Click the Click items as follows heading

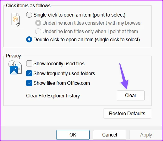coord(28,5)
